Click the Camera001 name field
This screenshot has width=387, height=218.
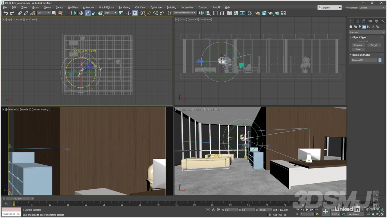[364, 60]
